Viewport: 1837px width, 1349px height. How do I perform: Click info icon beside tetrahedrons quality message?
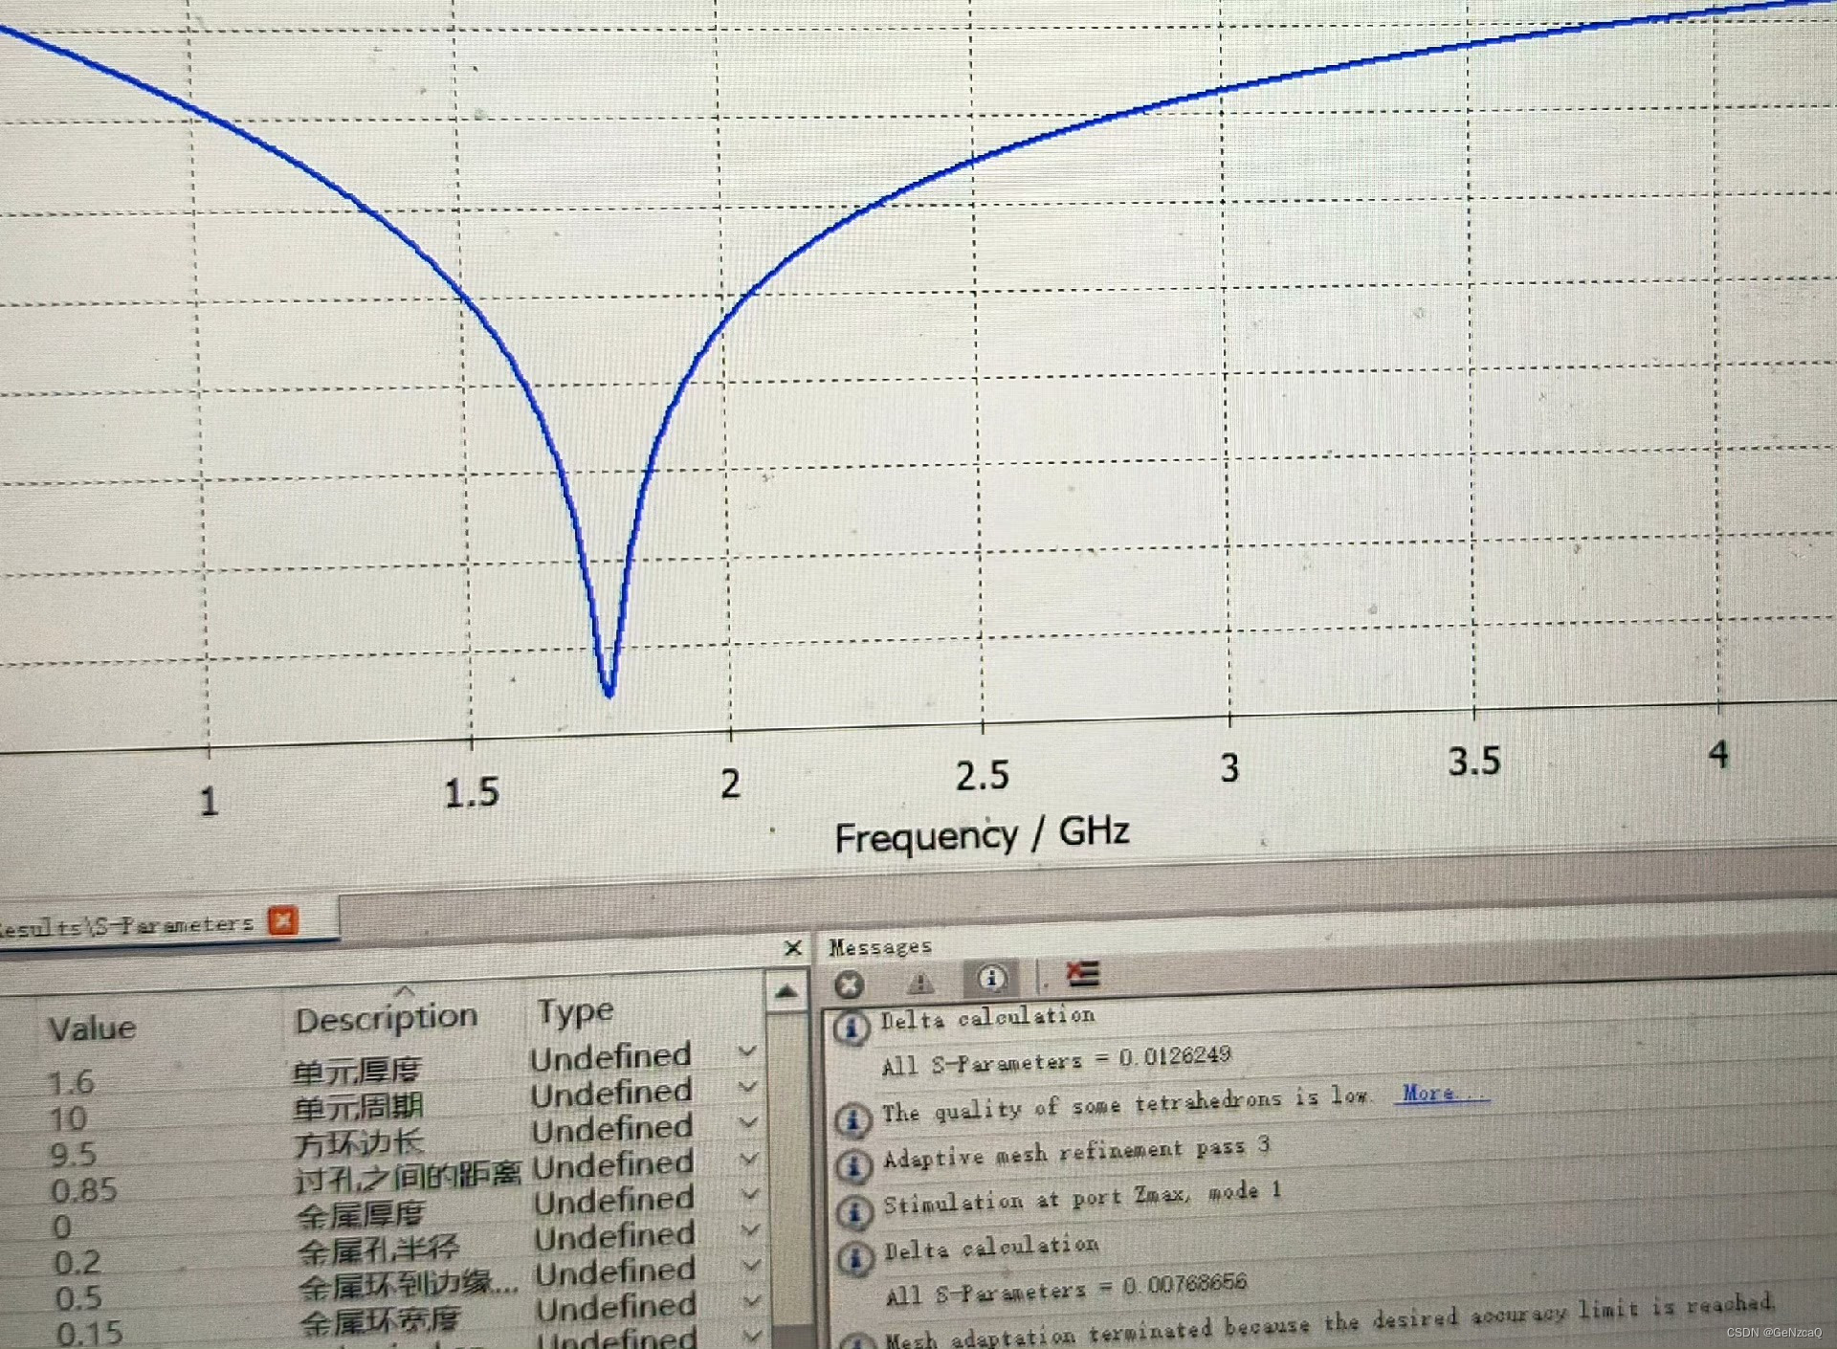(852, 1117)
